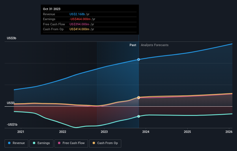237x151 pixels.
Task: Click the -US$464.000m earnings value in tooltip
Action: tap(80, 19)
